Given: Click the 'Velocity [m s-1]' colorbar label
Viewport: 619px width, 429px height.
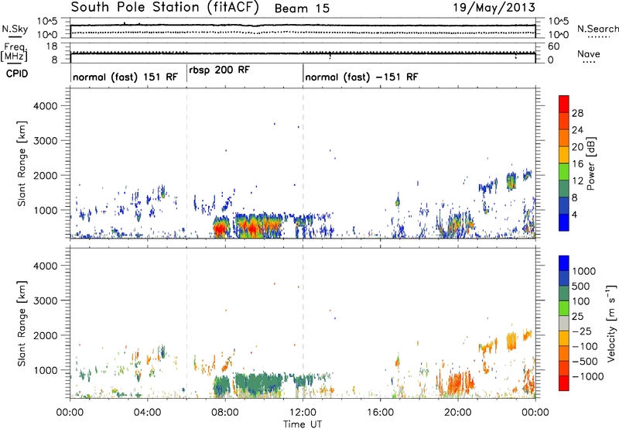Looking at the screenshot, I should coord(610,323).
